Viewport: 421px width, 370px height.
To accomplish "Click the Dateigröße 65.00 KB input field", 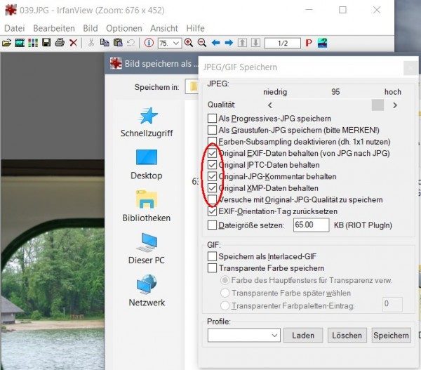I will pos(311,225).
